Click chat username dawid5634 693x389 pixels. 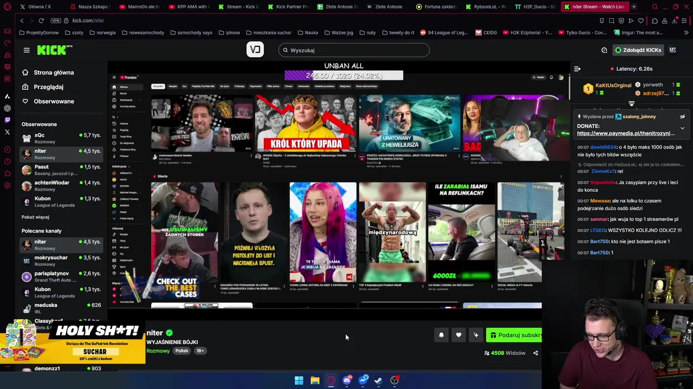(x=603, y=147)
